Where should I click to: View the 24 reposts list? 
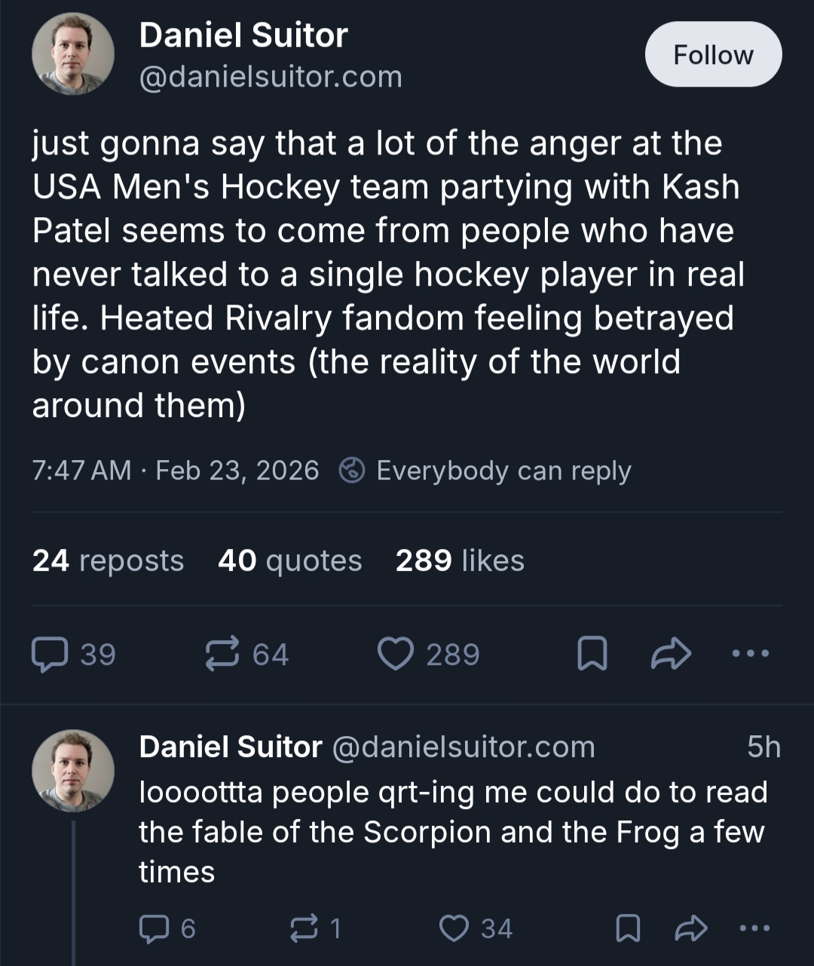pyautogui.click(x=108, y=560)
